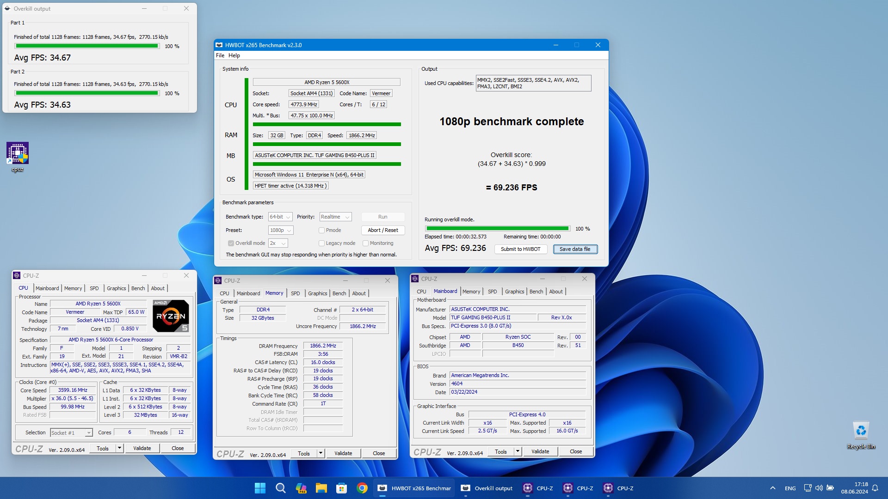
Task: Switch to Overkill output taskbar item
Action: 487,488
